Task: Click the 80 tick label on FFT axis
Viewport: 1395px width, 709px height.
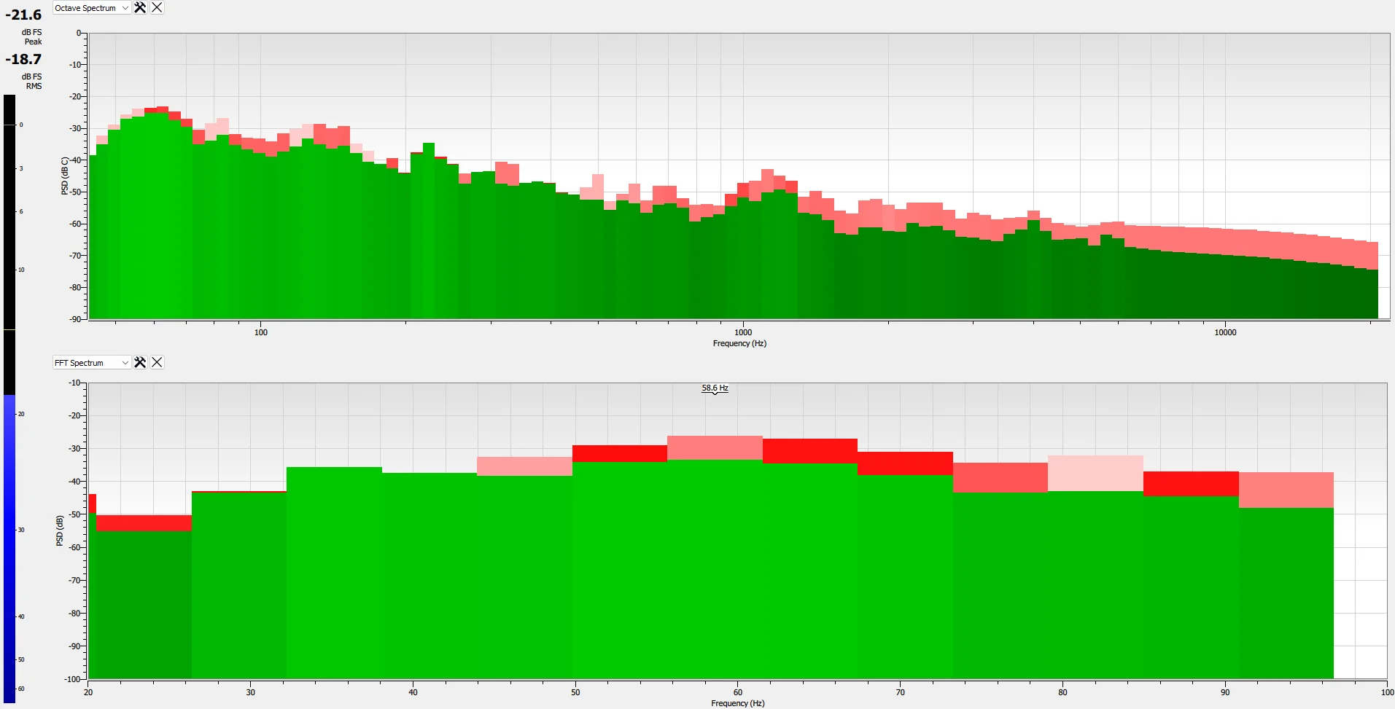Action: [x=1062, y=692]
